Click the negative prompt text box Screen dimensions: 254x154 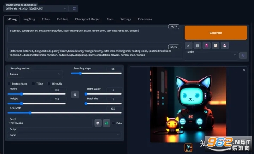point(95,53)
